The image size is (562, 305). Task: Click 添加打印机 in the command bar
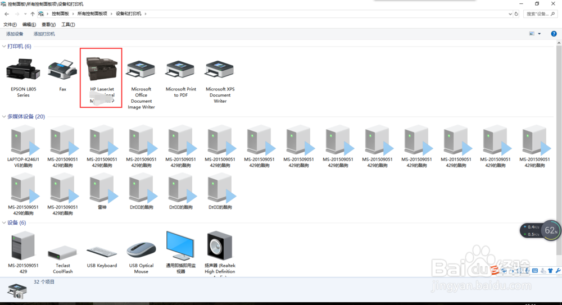point(44,34)
